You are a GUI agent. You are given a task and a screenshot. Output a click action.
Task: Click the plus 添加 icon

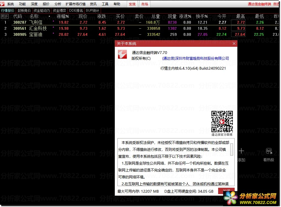point(241,151)
